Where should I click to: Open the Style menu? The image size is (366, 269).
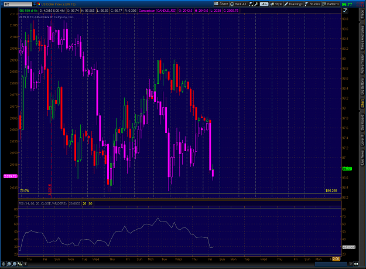[276, 4]
